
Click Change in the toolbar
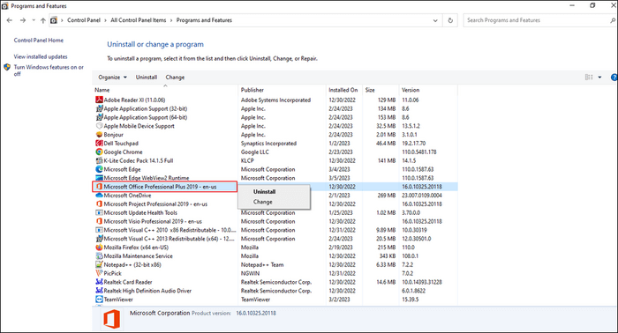[x=175, y=78]
